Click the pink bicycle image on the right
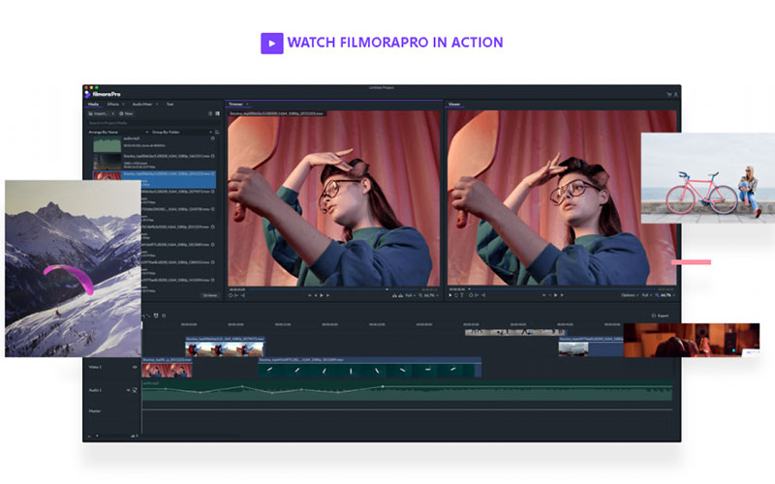775x484 pixels. [x=708, y=178]
